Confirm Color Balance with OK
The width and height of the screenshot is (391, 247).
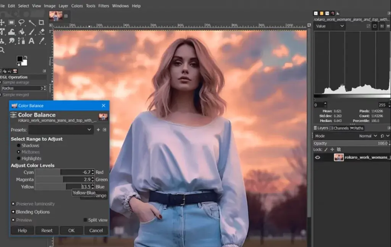pyautogui.click(x=71, y=230)
